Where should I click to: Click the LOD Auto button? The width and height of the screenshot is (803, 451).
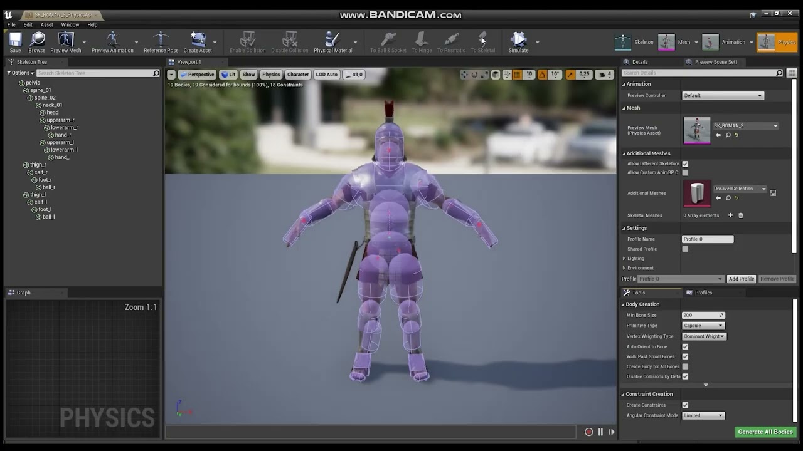[x=327, y=74]
